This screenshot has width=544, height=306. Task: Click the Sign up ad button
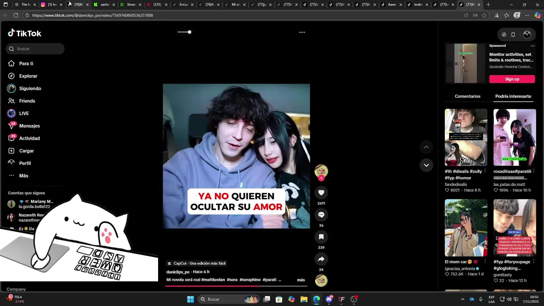tap(512, 79)
